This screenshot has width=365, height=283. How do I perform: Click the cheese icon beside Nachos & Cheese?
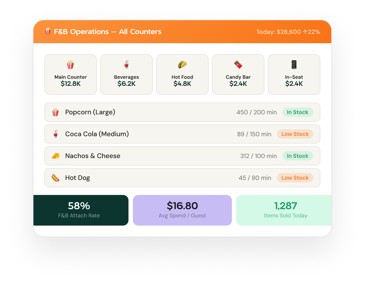(x=56, y=156)
